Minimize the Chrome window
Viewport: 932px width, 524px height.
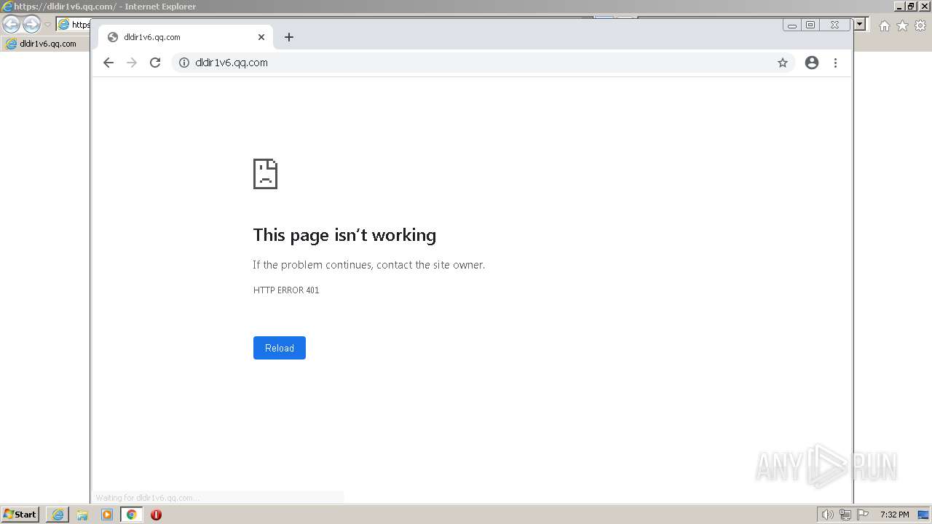(792, 25)
